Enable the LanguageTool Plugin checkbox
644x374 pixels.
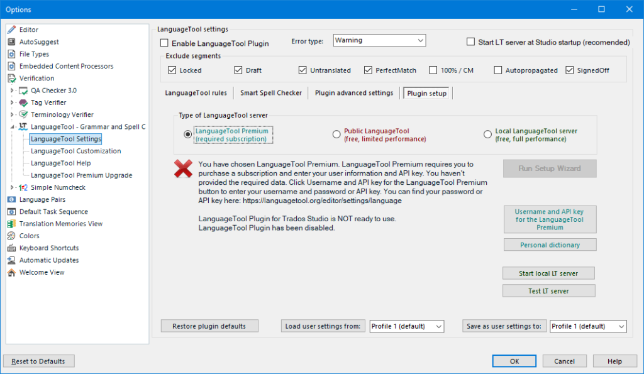pyautogui.click(x=164, y=43)
